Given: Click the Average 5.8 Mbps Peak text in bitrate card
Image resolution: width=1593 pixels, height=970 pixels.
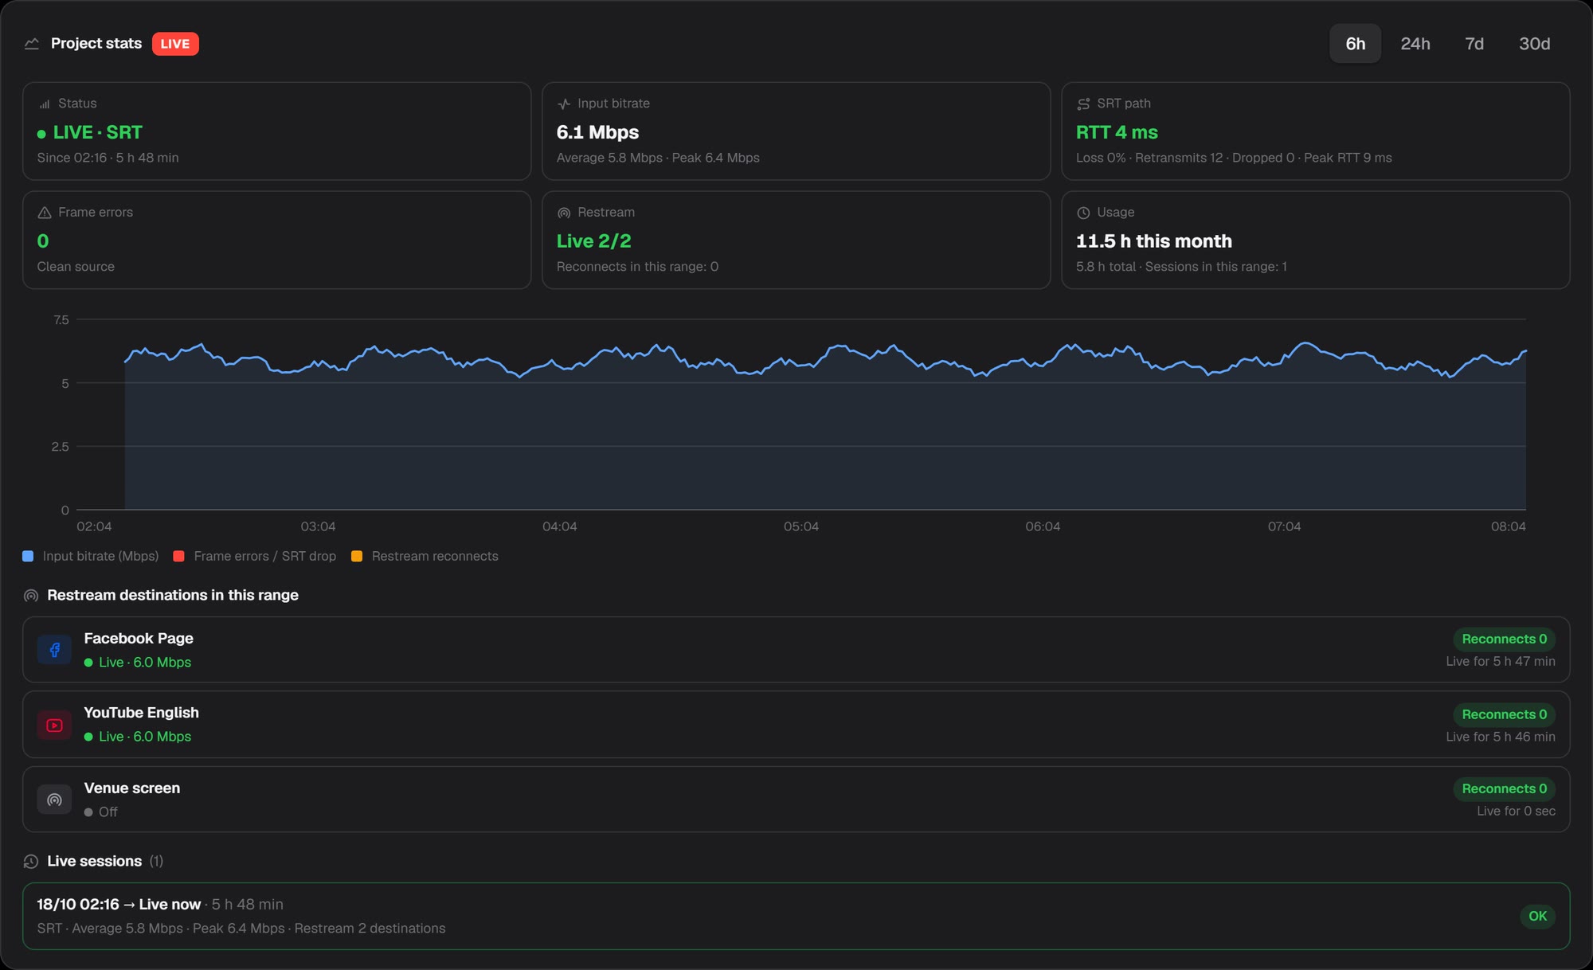Looking at the screenshot, I should [x=658, y=158].
